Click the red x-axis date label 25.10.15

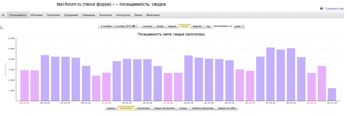tap(250, 103)
